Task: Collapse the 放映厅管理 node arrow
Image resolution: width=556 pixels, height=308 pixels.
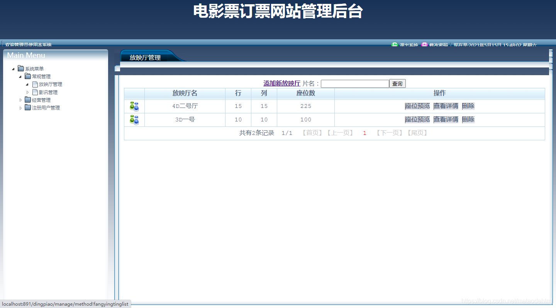Action: 27,84
